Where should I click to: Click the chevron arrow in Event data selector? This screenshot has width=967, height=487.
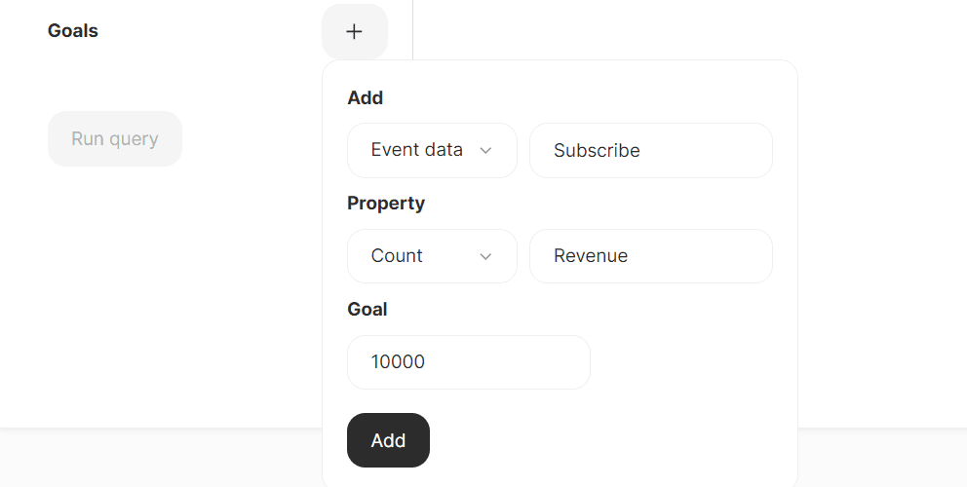click(x=485, y=150)
